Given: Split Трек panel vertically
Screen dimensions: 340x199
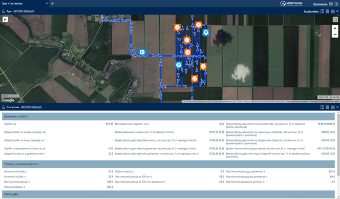Looking at the screenshot, I should (333, 11).
